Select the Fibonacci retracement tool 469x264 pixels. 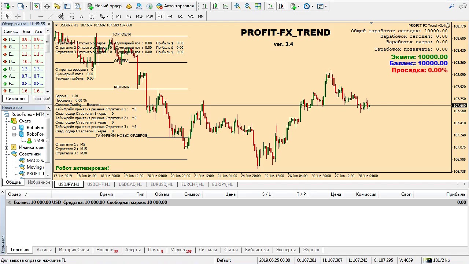click(71, 16)
